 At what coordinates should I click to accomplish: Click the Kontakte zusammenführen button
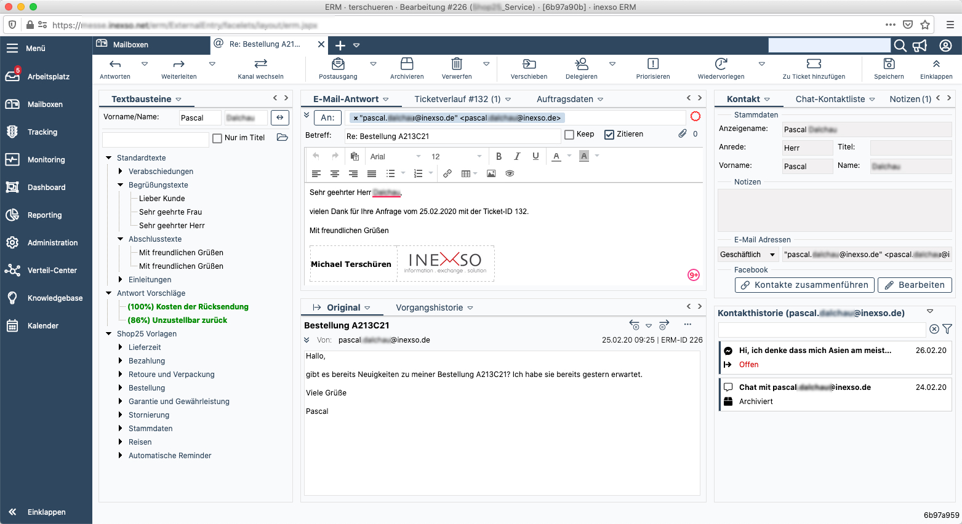(804, 285)
